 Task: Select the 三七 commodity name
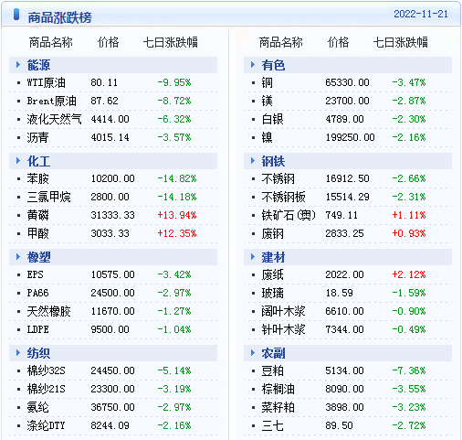coord(272,425)
